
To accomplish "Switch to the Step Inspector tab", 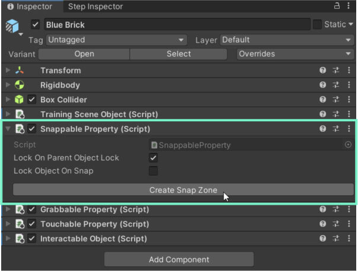I will click(95, 7).
